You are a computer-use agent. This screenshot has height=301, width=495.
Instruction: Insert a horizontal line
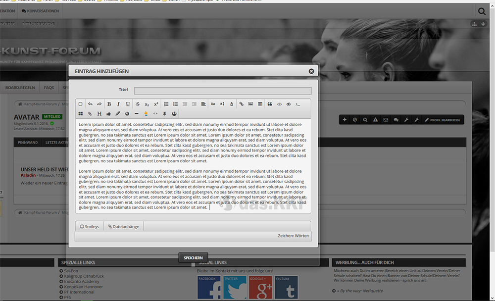(137, 113)
